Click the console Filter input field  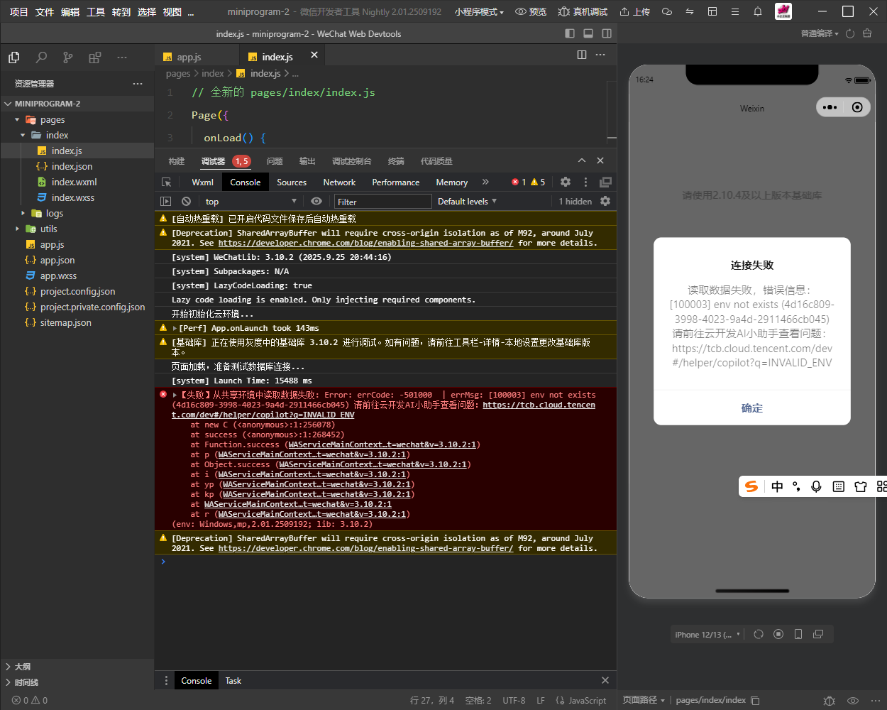383,202
